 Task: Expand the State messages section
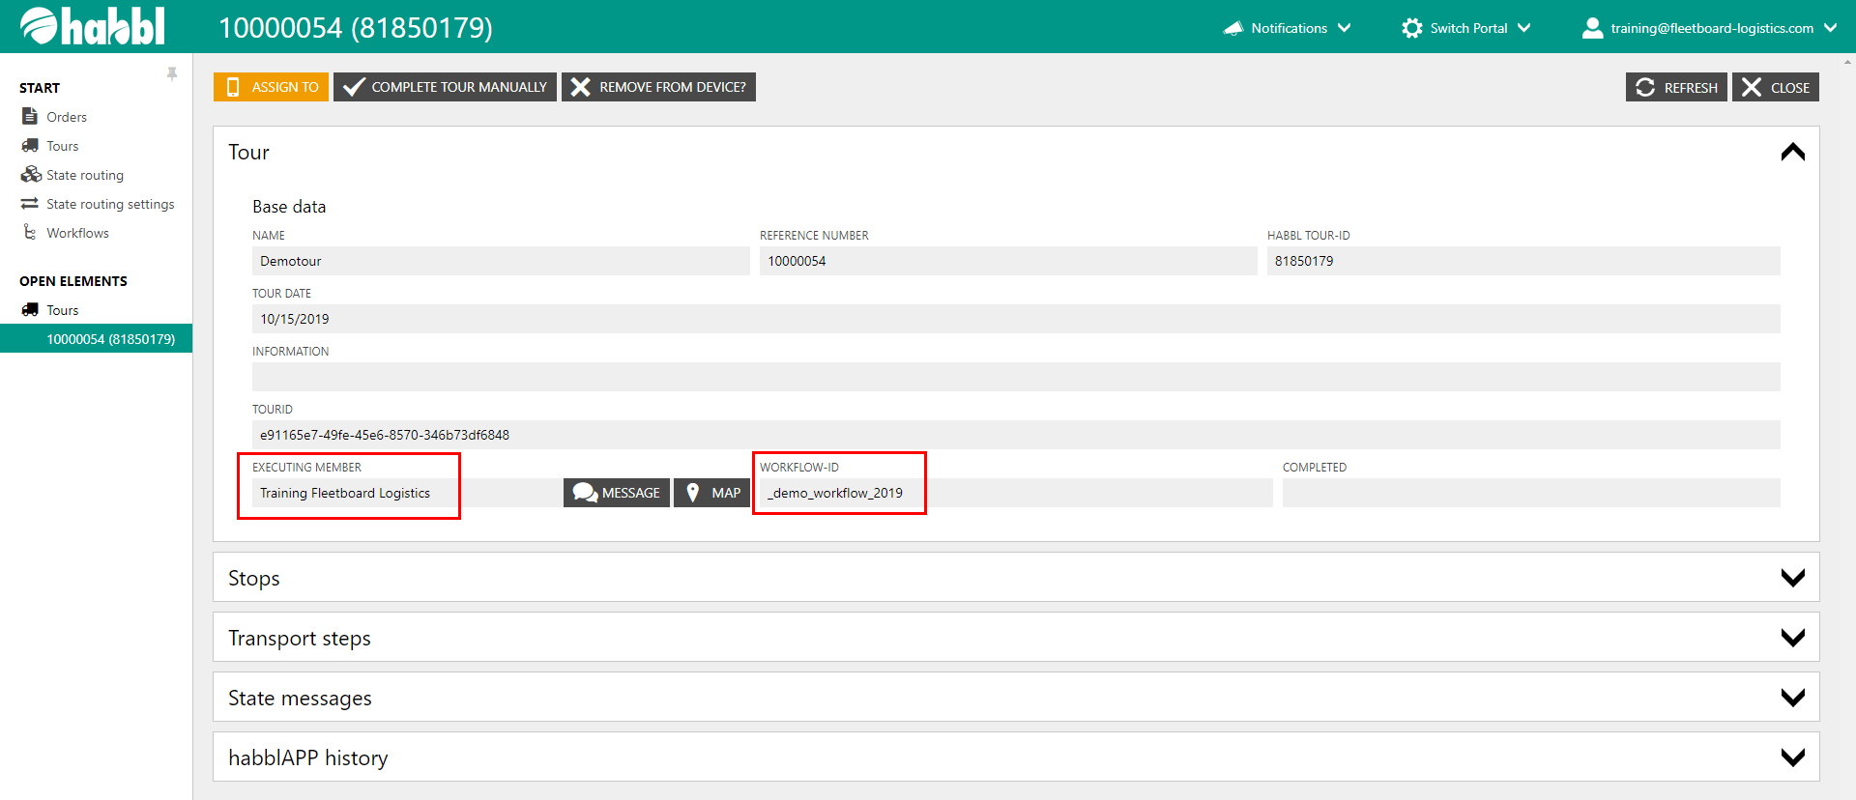click(1792, 698)
